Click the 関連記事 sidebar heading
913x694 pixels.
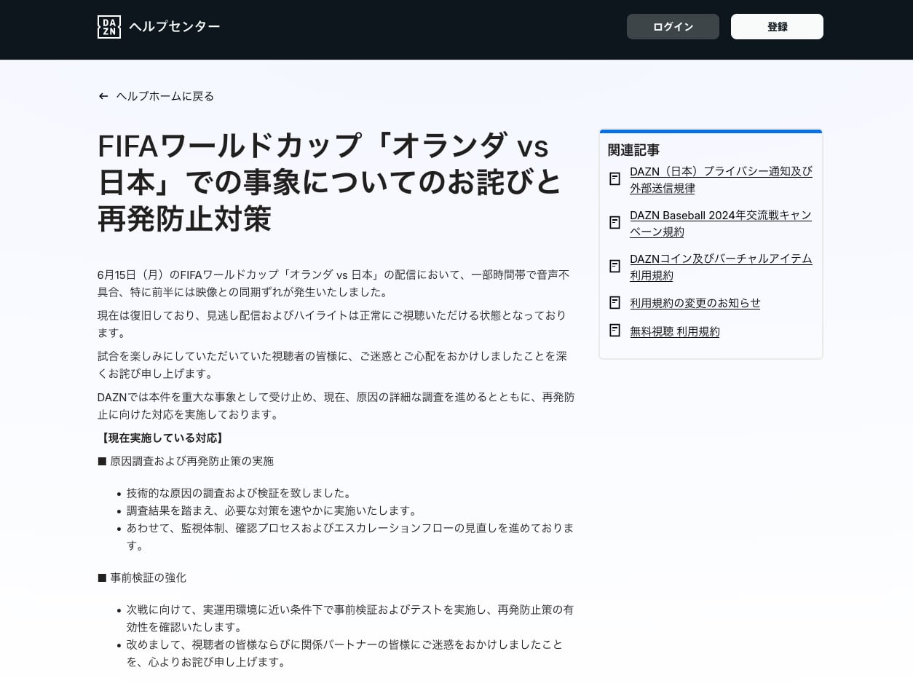[x=633, y=150]
